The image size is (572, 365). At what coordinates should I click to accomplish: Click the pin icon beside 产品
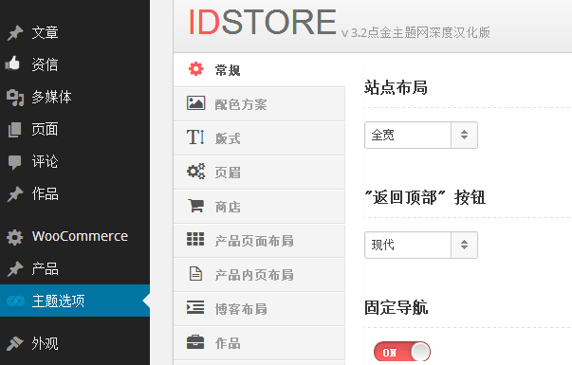pyautogui.click(x=15, y=269)
